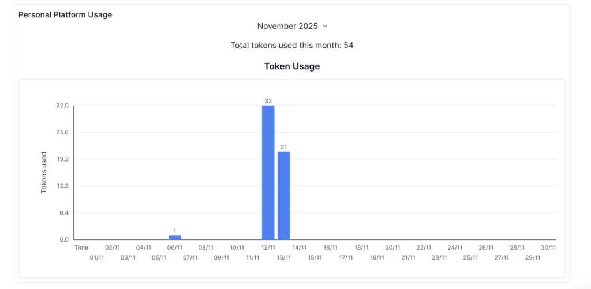This screenshot has height=289, width=591.
Task: Click the tallest bar for 12/11
Action: (268, 172)
